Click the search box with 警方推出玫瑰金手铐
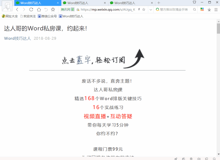Viewport: 220px width, 160px height. click(x=174, y=10)
